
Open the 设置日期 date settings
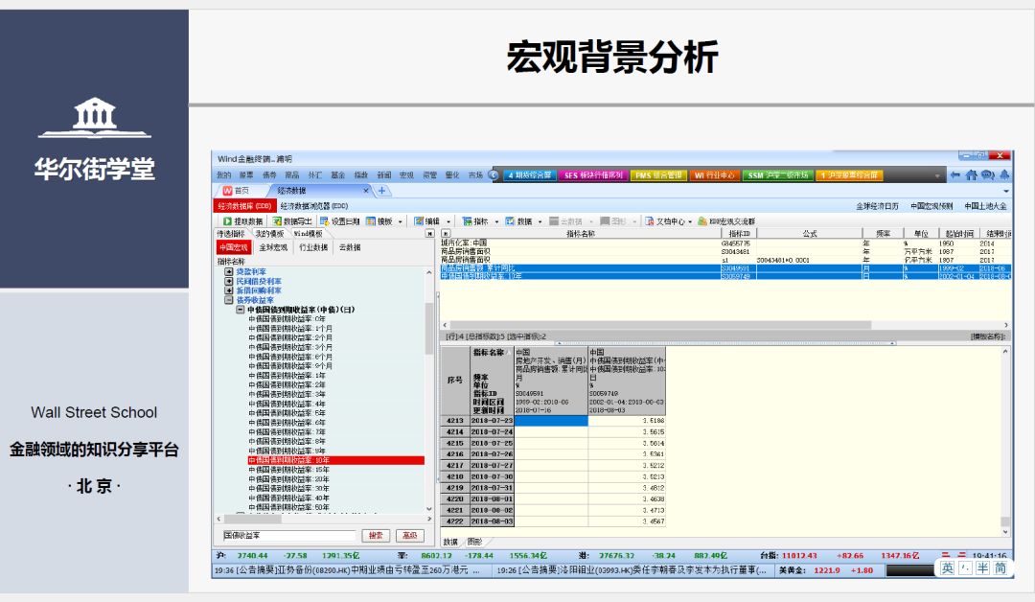339,221
